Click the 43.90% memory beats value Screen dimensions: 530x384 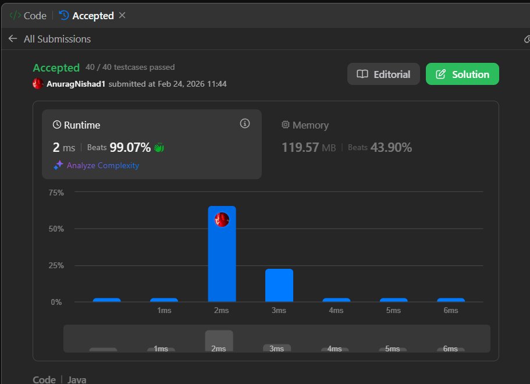(x=391, y=147)
